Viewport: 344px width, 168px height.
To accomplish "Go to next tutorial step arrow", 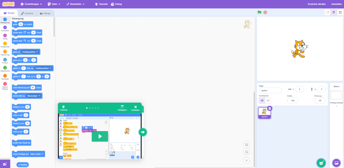I will pyautogui.click(x=143, y=132).
